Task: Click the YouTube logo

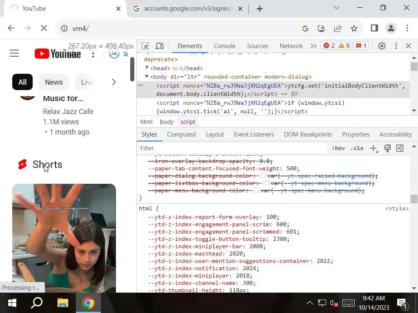Action: [58, 53]
